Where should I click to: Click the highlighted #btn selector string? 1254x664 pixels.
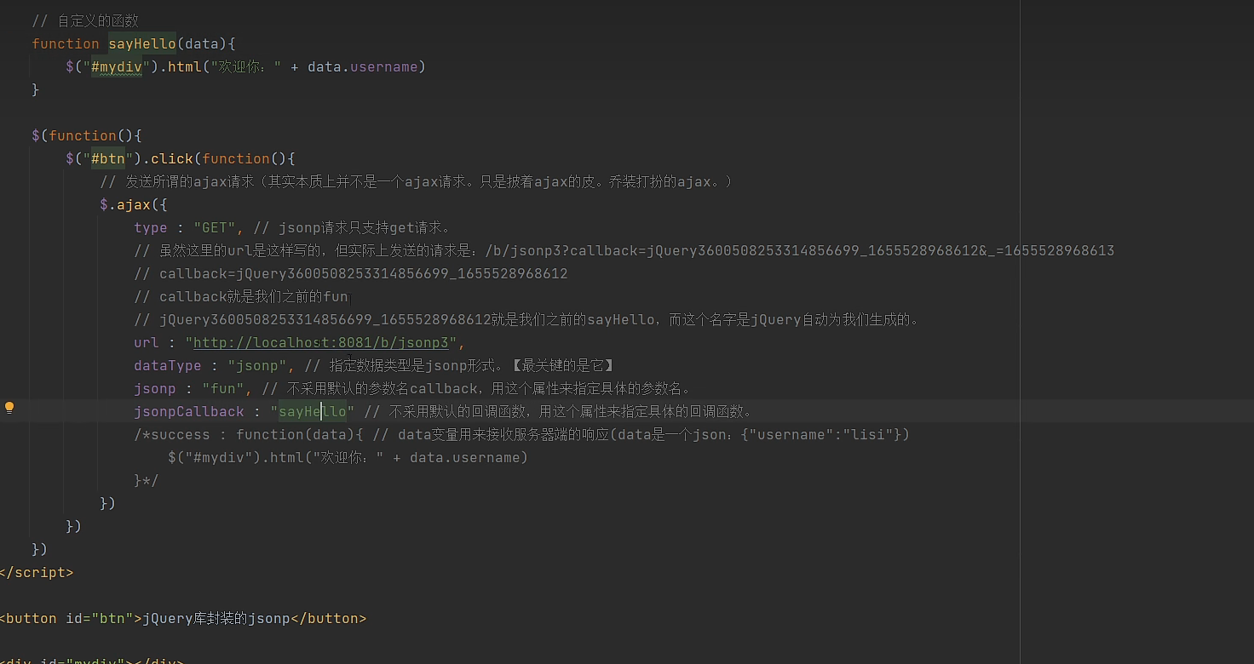pos(110,158)
